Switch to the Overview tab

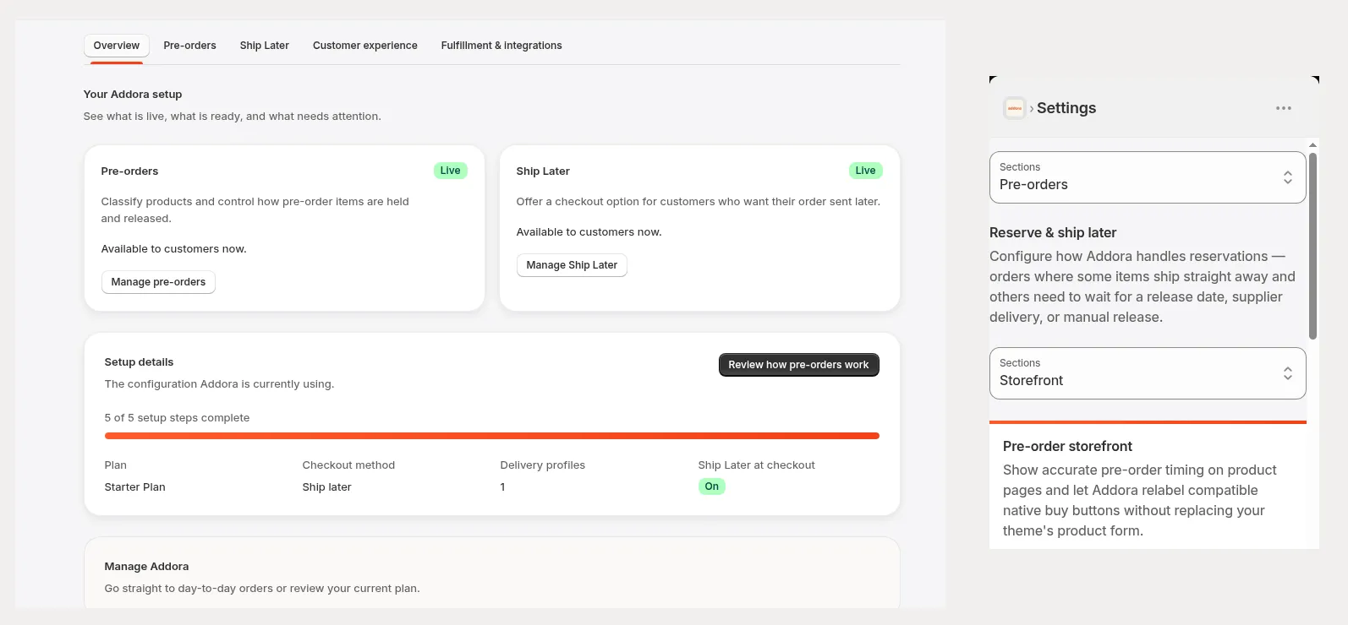tap(117, 46)
